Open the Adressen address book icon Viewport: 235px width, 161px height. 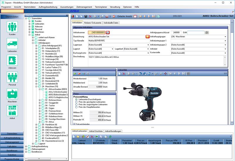click(x=12, y=60)
